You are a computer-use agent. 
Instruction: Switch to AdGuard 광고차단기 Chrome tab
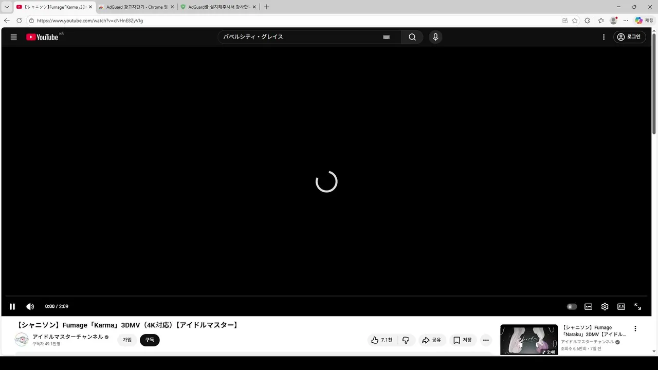click(x=136, y=7)
